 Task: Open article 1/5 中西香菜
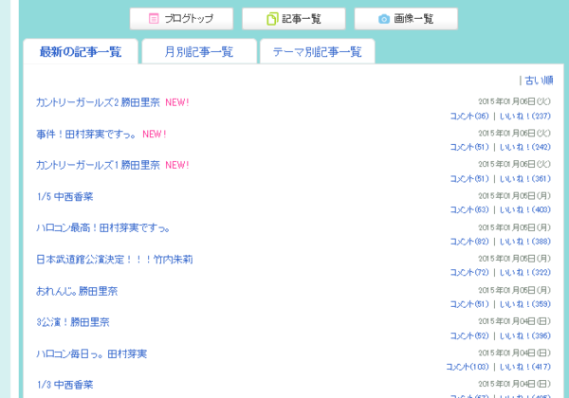tap(64, 197)
